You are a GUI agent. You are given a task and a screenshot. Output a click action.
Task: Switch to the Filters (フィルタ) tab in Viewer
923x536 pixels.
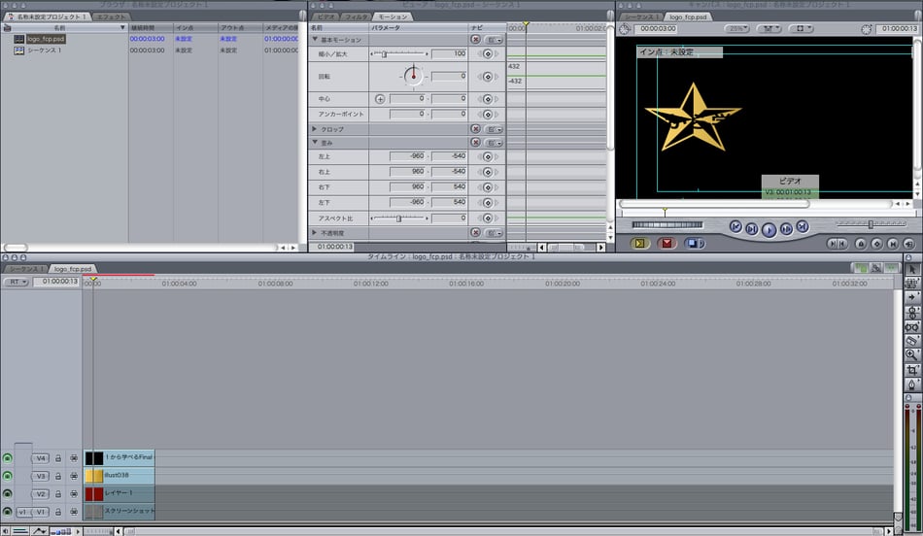coord(356,17)
